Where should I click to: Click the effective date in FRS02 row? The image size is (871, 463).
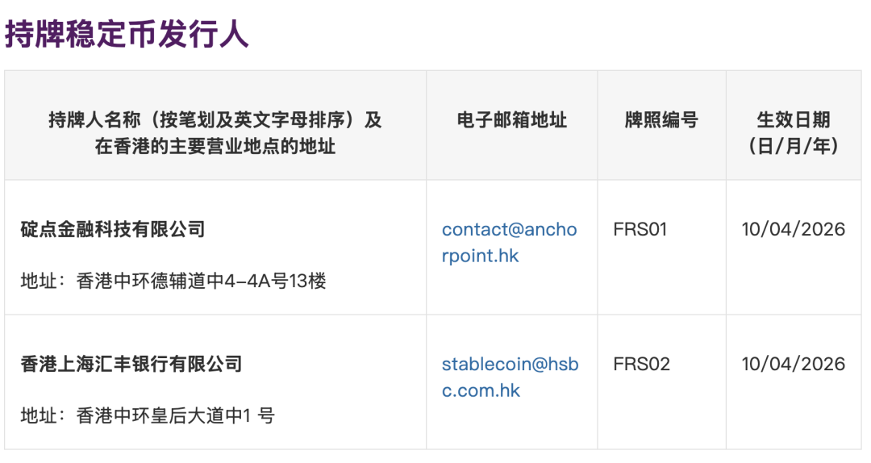[x=793, y=364]
